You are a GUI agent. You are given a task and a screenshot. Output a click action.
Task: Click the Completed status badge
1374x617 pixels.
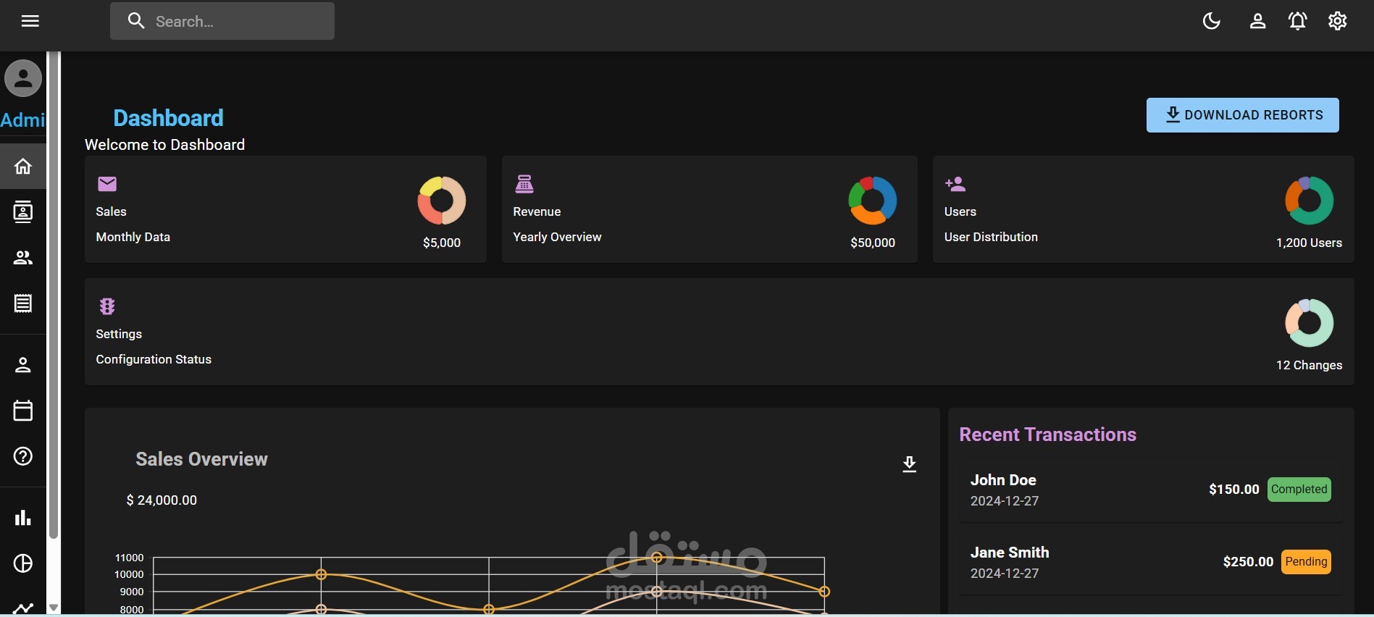point(1299,490)
